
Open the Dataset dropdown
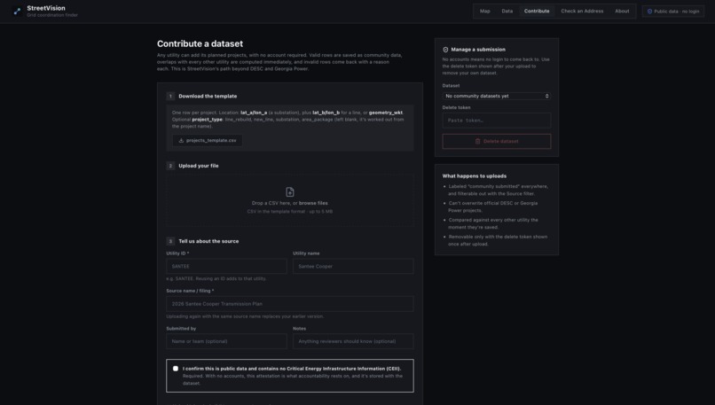click(497, 96)
